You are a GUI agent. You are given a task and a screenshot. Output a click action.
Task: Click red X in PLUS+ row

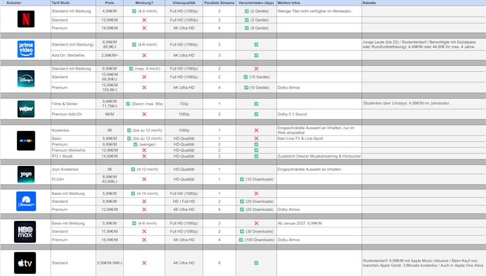click(x=144, y=179)
